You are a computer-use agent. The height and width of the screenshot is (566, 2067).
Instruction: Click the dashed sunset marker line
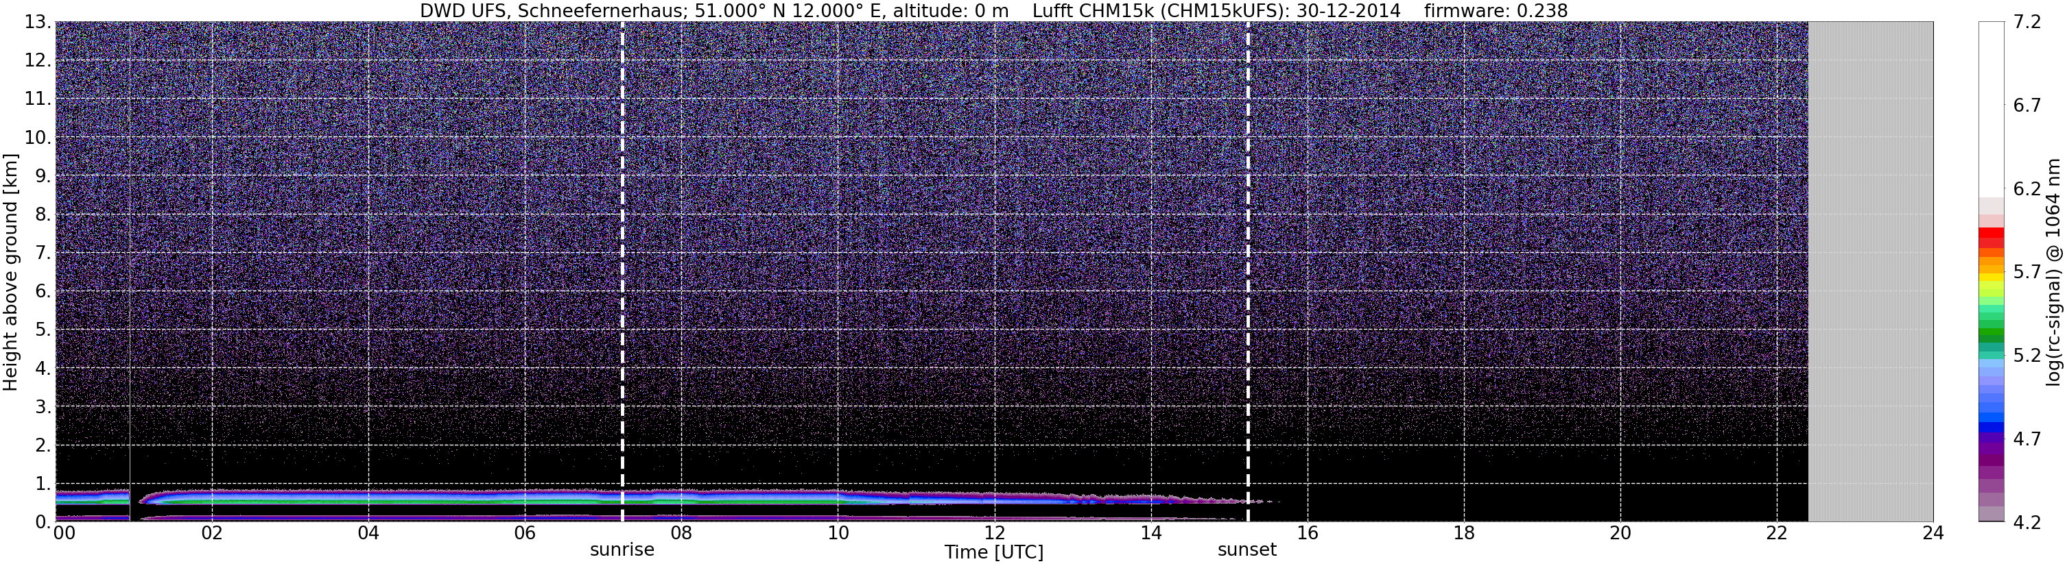click(x=1248, y=272)
